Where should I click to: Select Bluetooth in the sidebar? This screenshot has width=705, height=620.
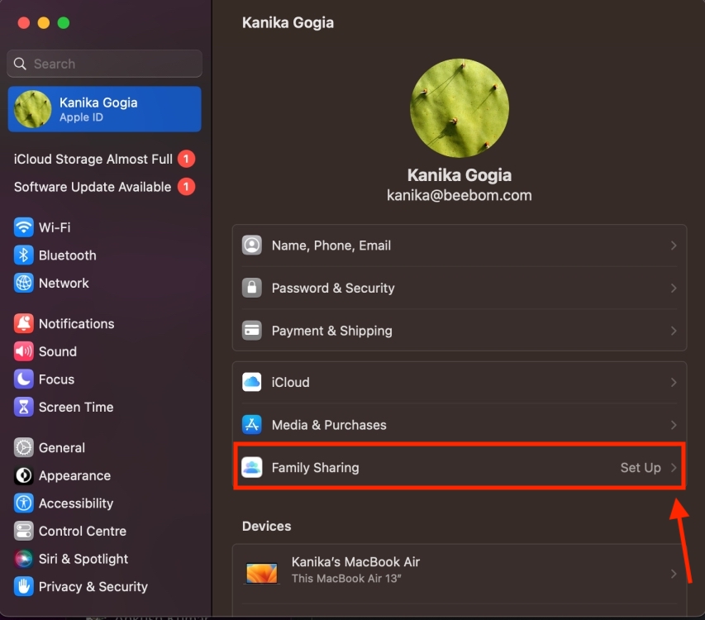(x=104, y=255)
